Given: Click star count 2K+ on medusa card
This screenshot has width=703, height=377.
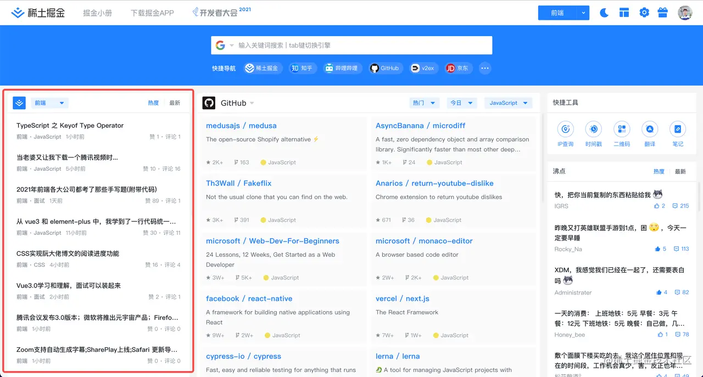Looking at the screenshot, I should pos(215,162).
